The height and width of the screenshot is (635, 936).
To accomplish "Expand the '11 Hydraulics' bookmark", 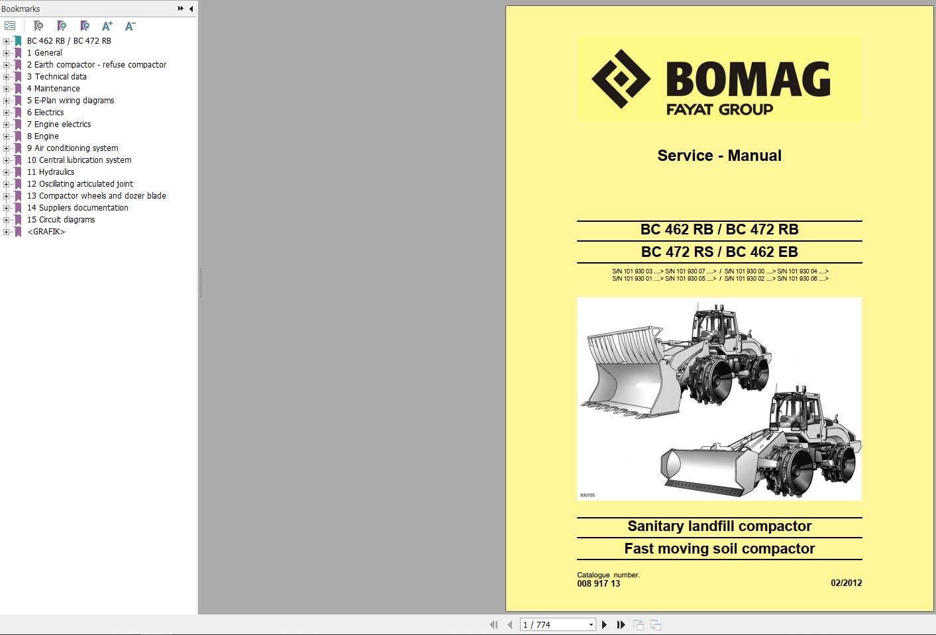I will coord(6,172).
